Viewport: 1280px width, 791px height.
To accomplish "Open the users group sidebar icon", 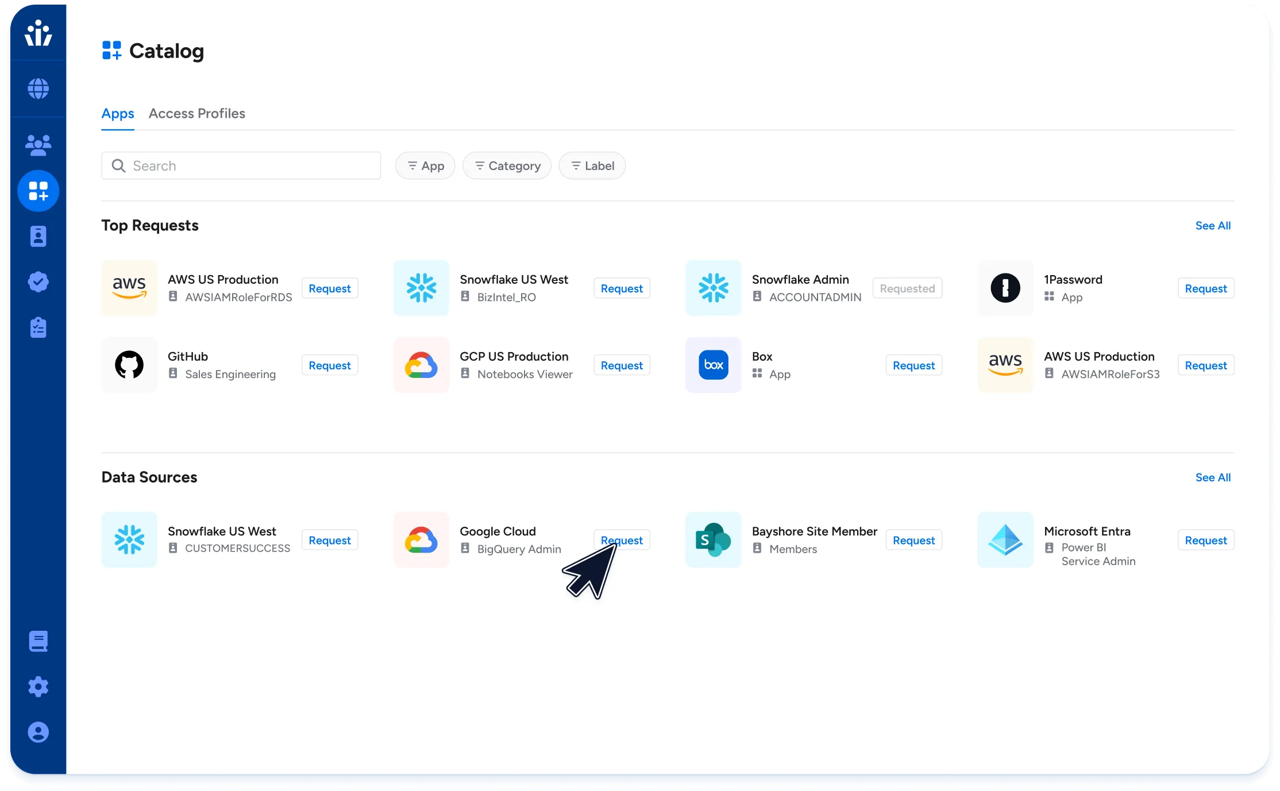I will coord(38,145).
